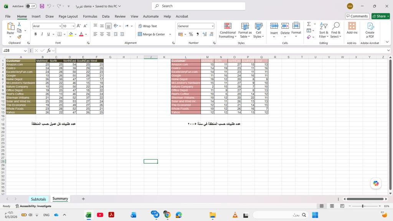Click Decrease Indent icon
This screenshot has height=221, width=393.
pos(116,34)
